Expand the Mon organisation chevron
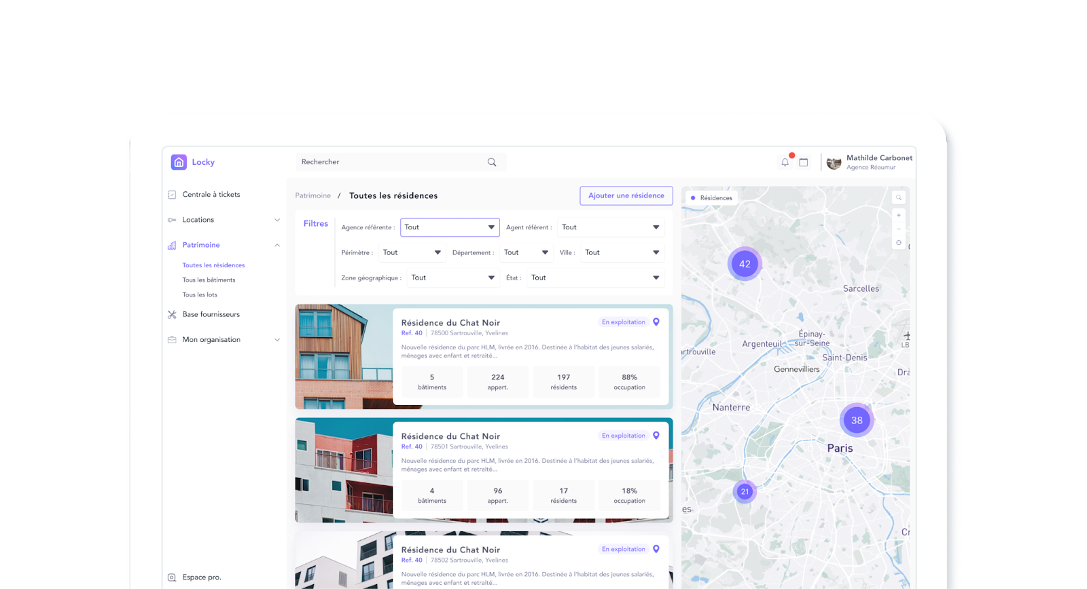 tap(277, 340)
